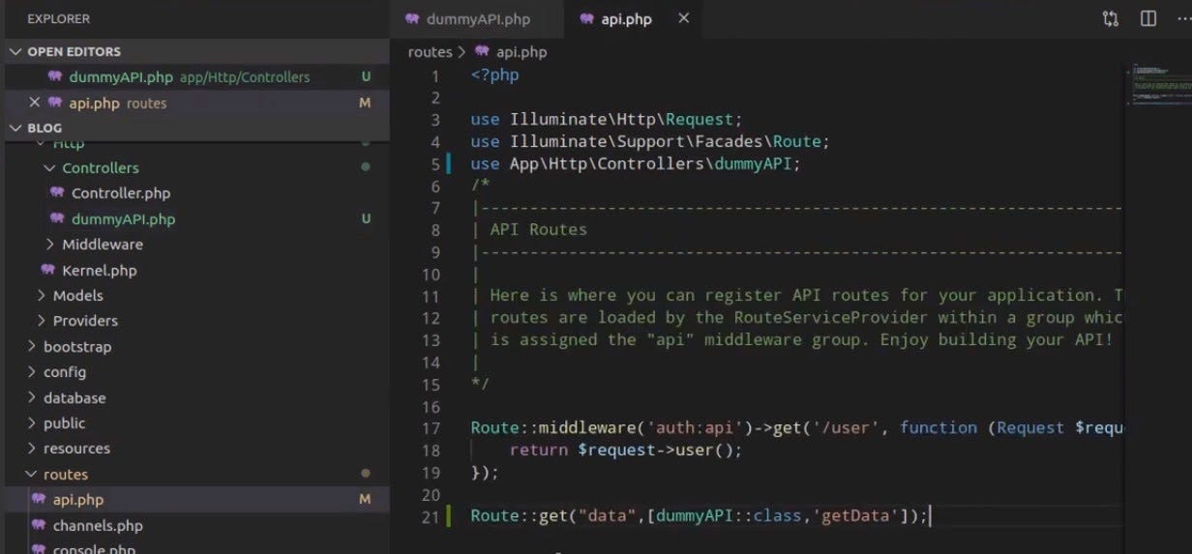Expand the Middleware folder
This screenshot has width=1192, height=554.
194,245
